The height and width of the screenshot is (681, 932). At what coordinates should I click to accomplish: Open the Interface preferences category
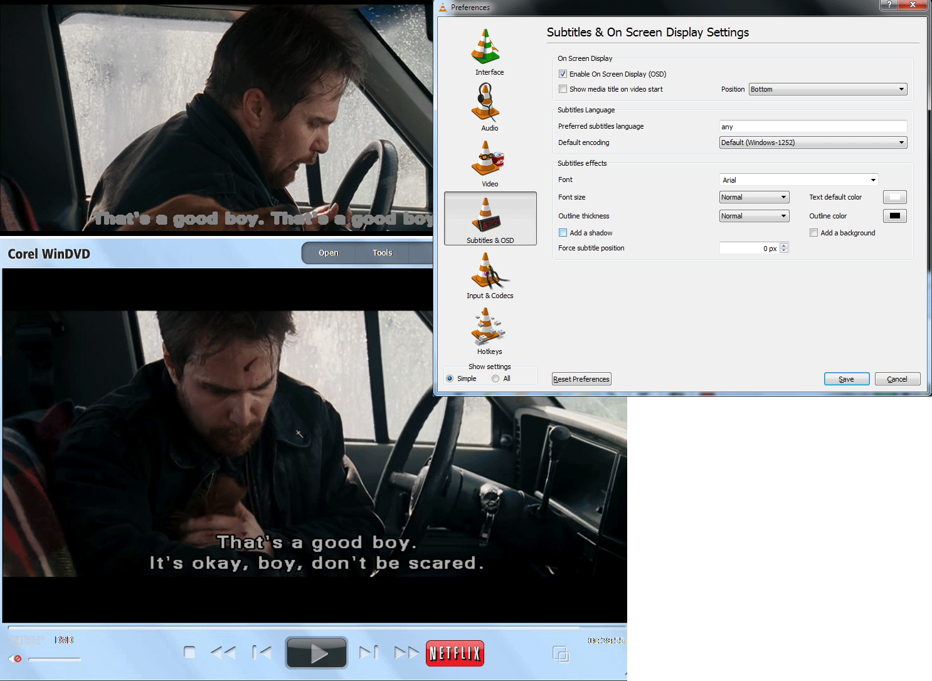[x=489, y=53]
